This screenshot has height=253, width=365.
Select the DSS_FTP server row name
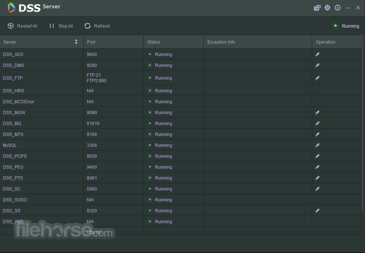pyautogui.click(x=13, y=78)
